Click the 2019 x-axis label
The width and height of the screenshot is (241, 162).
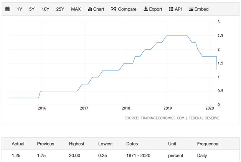coord(167,108)
